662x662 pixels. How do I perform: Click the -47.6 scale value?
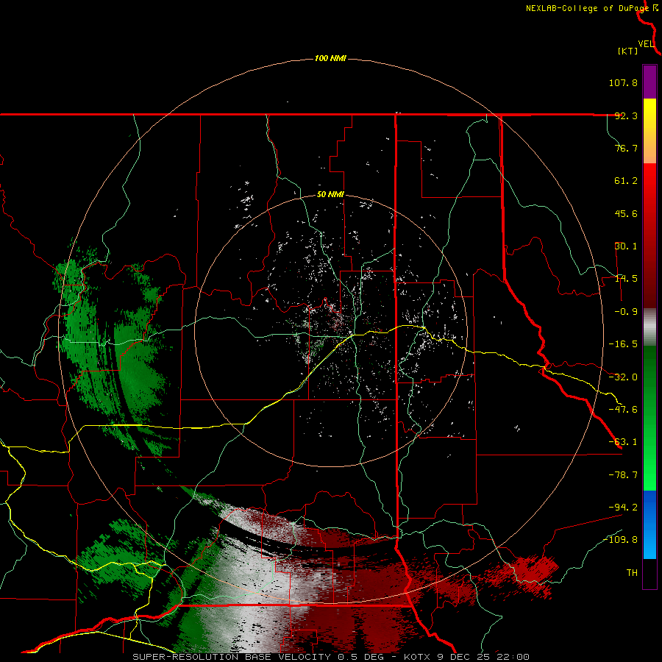click(x=623, y=410)
